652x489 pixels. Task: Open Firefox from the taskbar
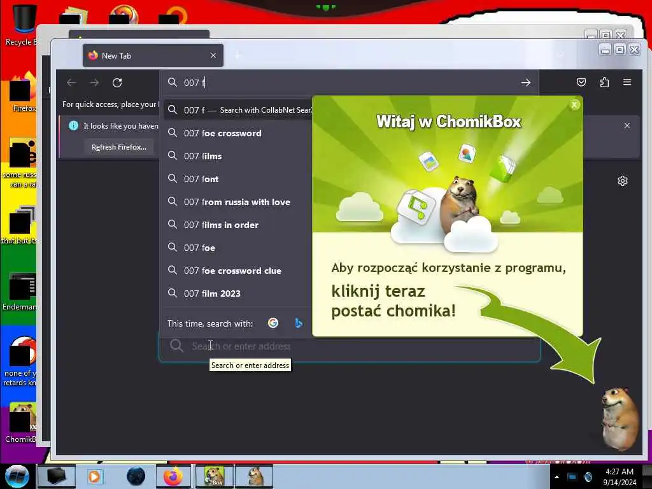tap(173, 476)
